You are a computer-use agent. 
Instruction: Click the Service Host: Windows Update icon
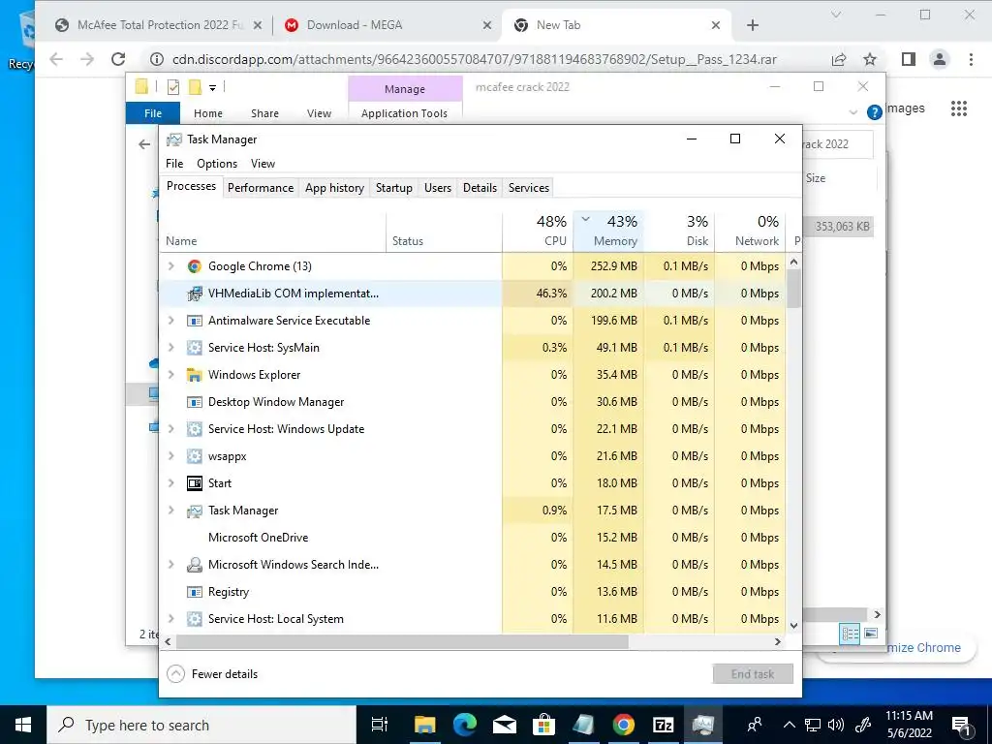pyautogui.click(x=194, y=429)
